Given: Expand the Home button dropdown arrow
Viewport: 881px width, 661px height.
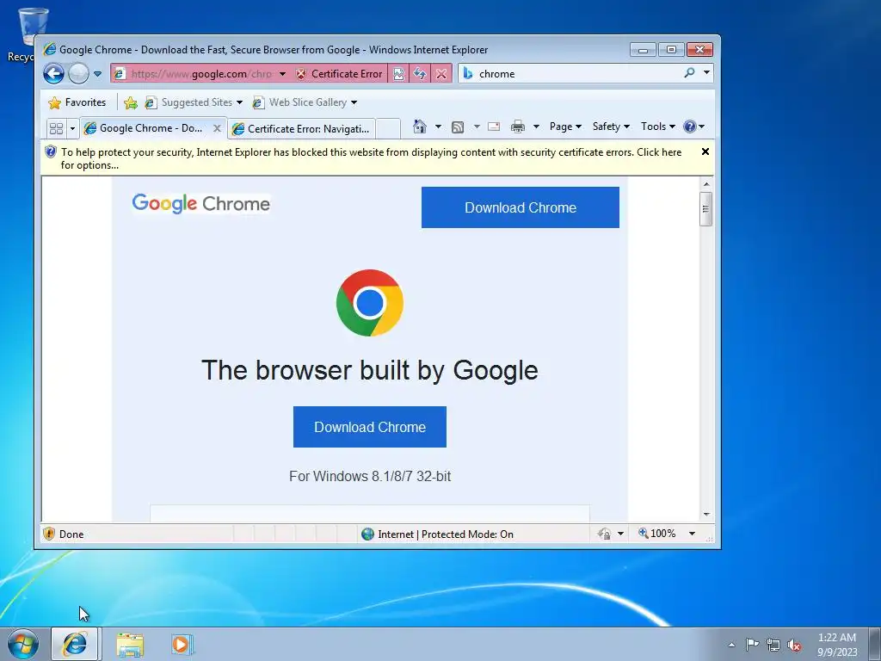Looking at the screenshot, I should tap(438, 127).
